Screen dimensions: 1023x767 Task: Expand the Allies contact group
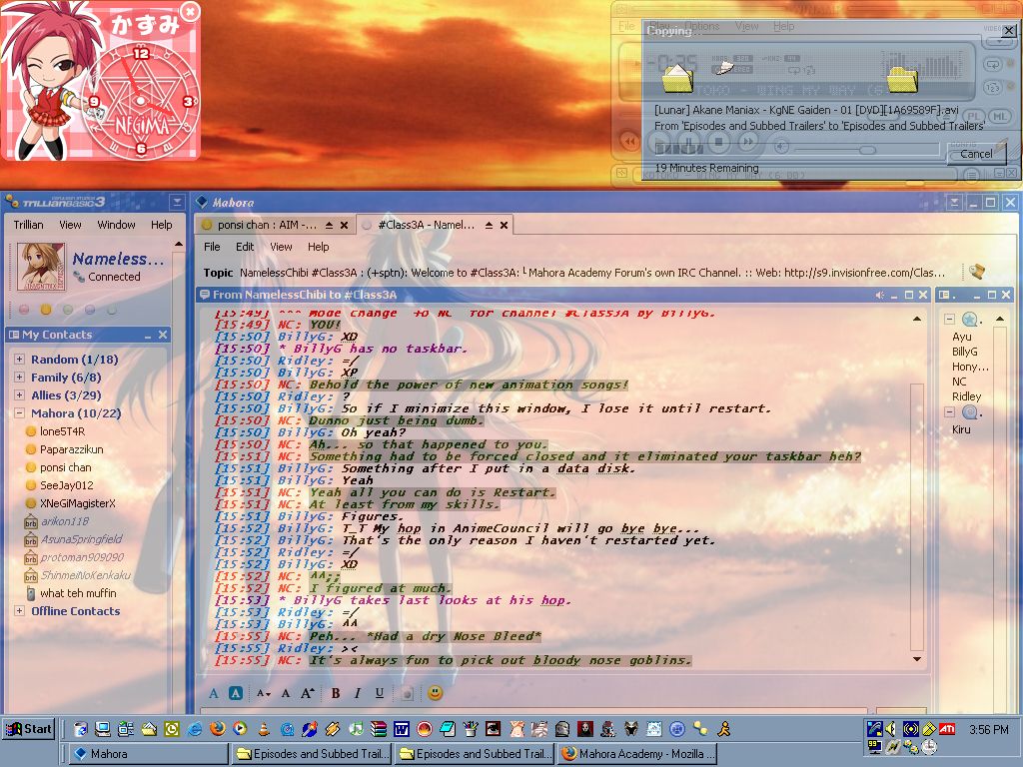click(x=19, y=395)
